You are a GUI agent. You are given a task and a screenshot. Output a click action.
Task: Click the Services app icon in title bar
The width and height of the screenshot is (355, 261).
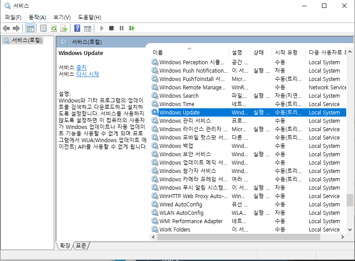(x=7, y=6)
